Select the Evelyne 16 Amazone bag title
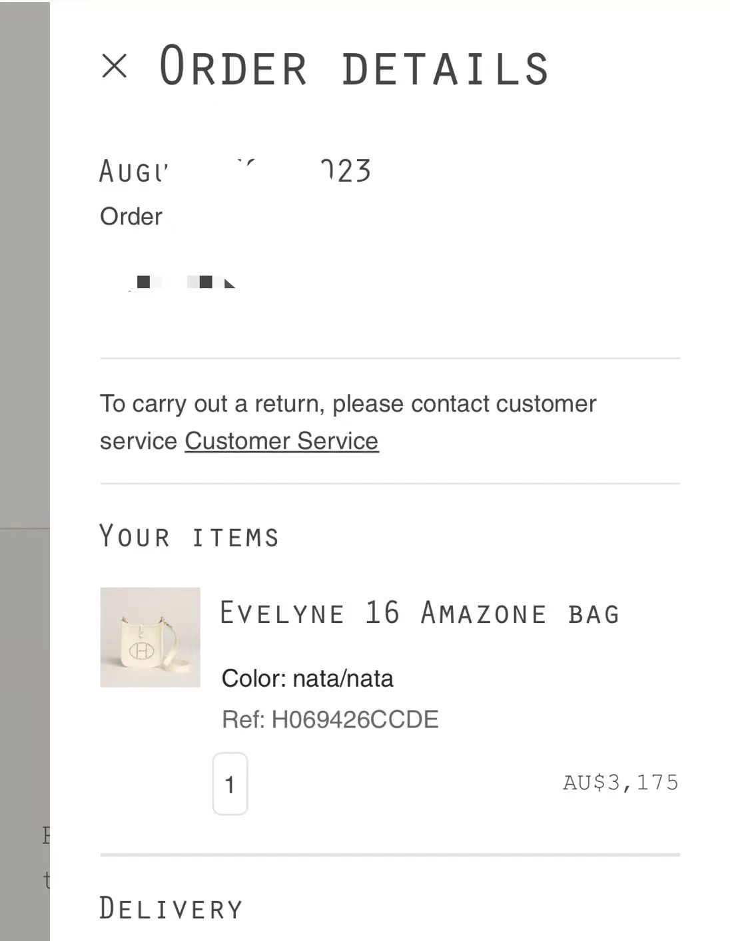The height and width of the screenshot is (941, 730). 420,613
